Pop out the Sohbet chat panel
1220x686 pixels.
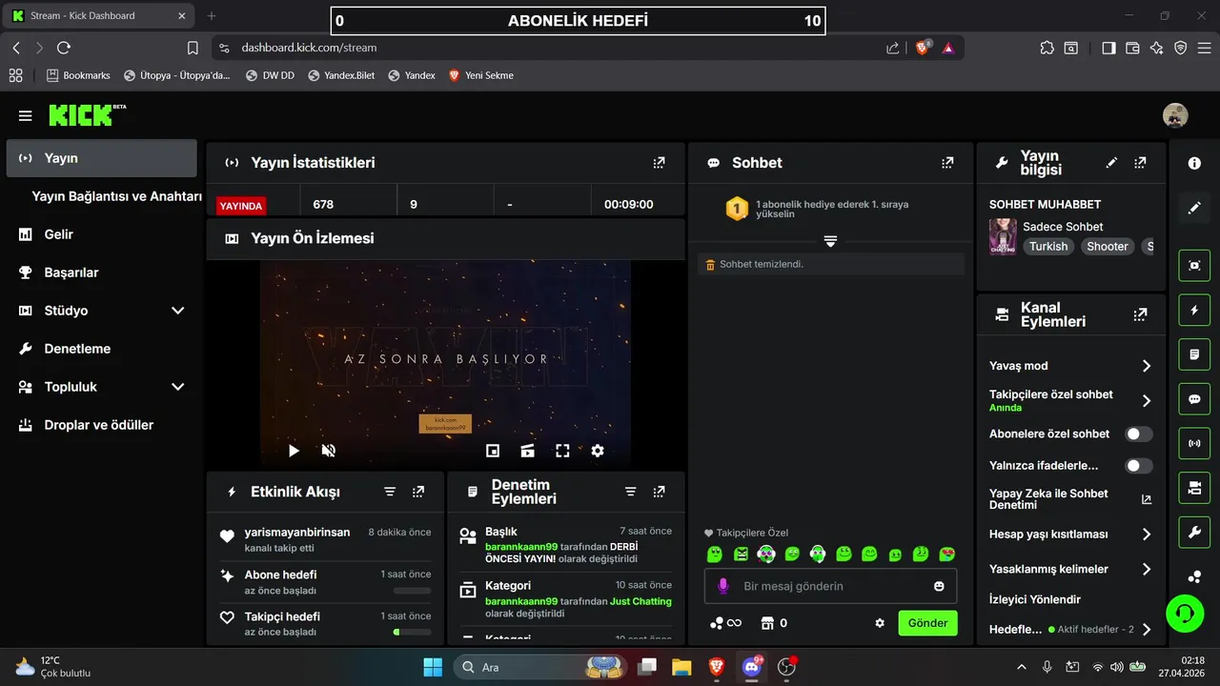pos(947,163)
